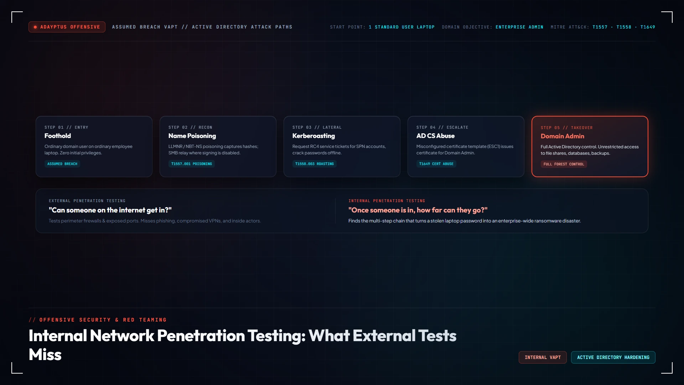This screenshot has width=684, height=385.
Task: Click the 'Request RC4 service tickets' description
Action: [339, 150]
